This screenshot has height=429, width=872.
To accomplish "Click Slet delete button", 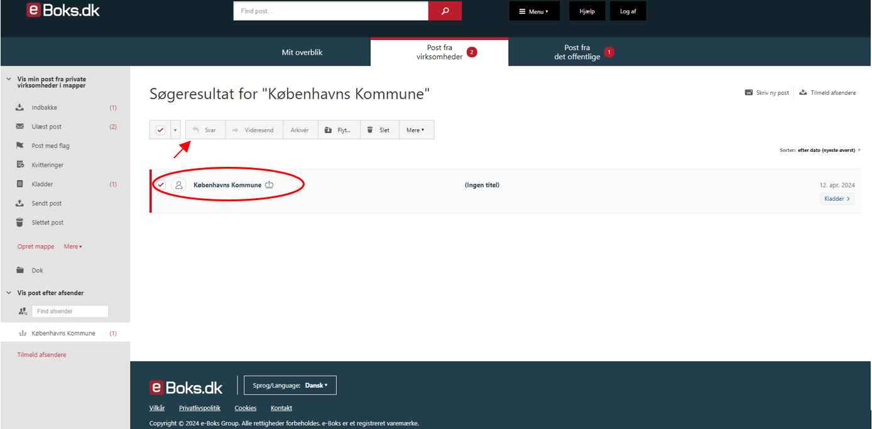I will click(x=379, y=130).
